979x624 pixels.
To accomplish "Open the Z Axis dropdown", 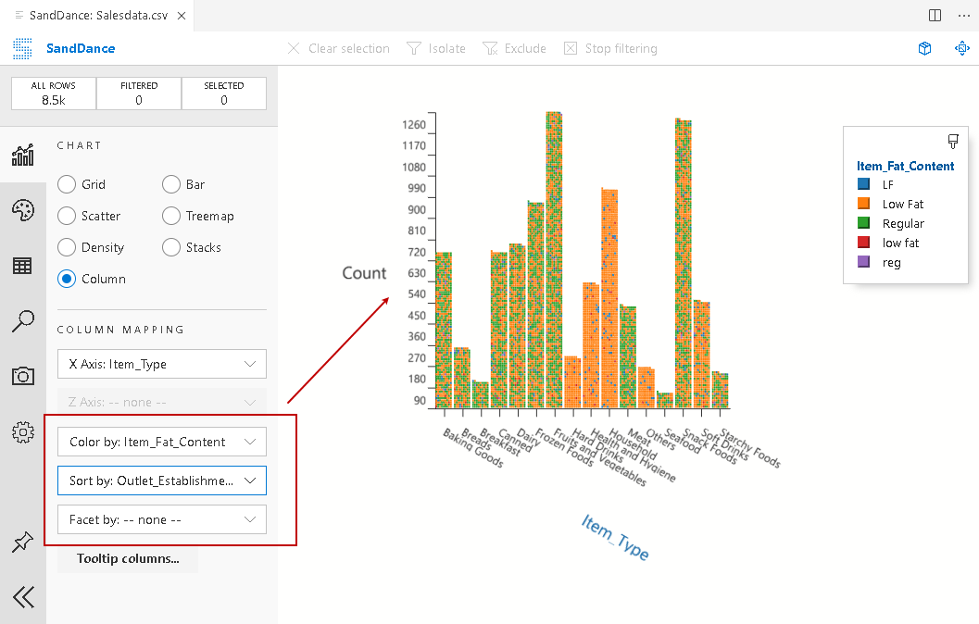I will click(162, 403).
